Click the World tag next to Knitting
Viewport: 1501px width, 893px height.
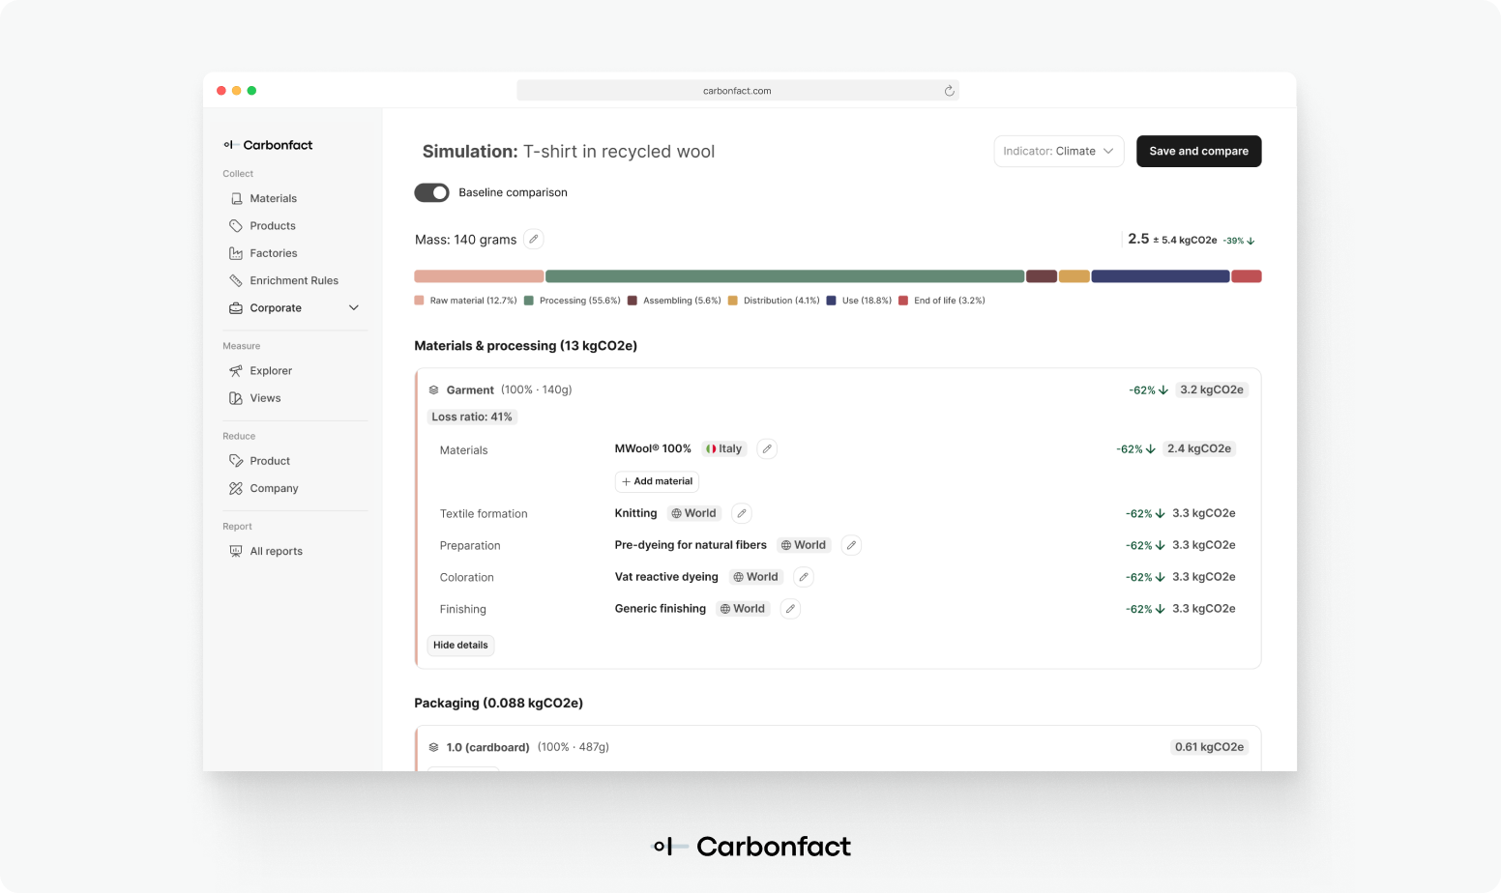694,513
